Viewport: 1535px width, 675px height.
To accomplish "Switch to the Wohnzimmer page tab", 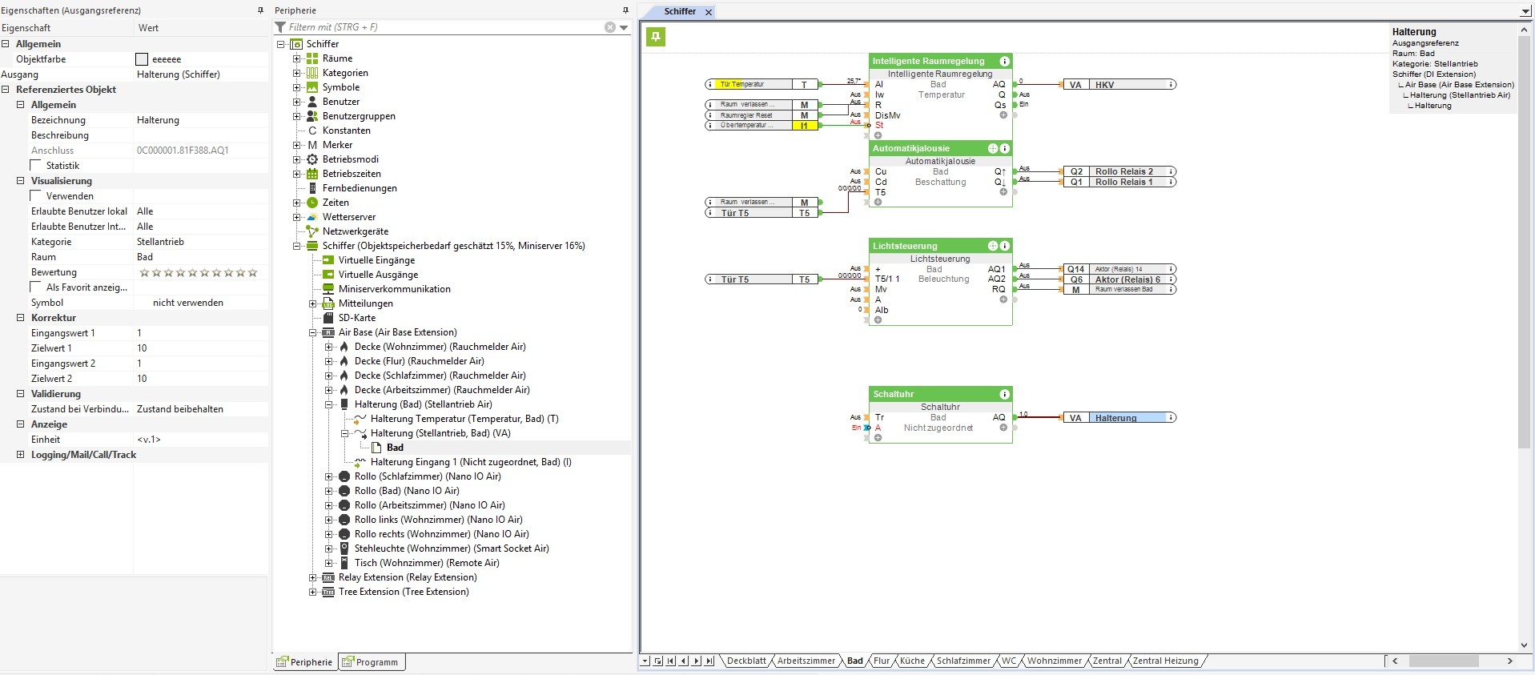I will tap(1054, 661).
